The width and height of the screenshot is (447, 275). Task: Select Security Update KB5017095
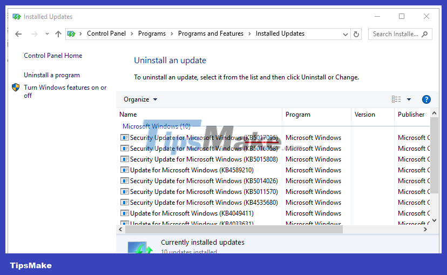[204, 138]
